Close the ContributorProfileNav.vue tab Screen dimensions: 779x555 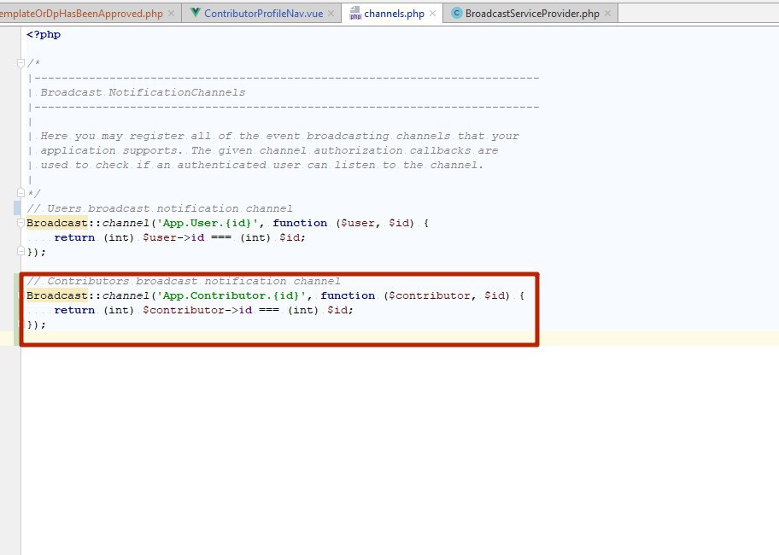tap(331, 14)
